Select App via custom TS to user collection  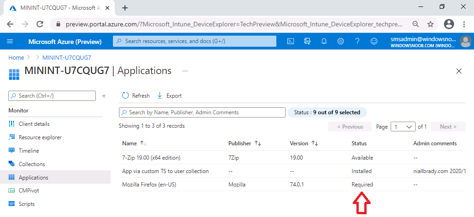(x=292, y=171)
